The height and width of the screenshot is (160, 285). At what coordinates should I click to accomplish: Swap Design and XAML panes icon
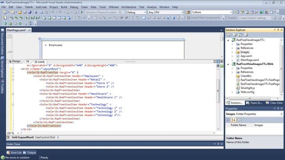tap(28, 61)
